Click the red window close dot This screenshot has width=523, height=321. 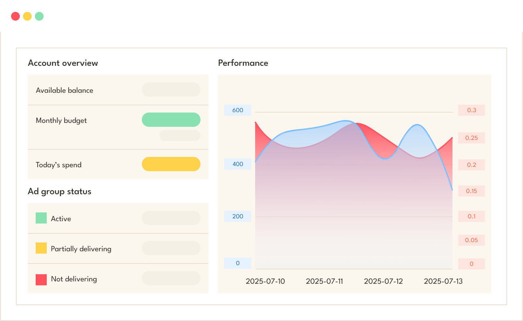[x=15, y=16]
